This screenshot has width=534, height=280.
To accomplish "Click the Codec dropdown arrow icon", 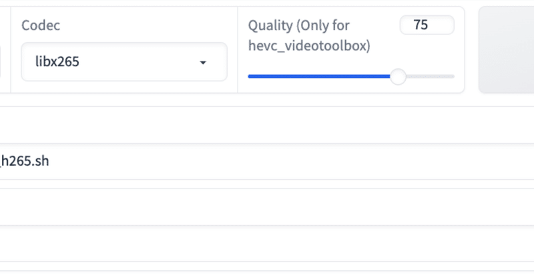I will [203, 62].
